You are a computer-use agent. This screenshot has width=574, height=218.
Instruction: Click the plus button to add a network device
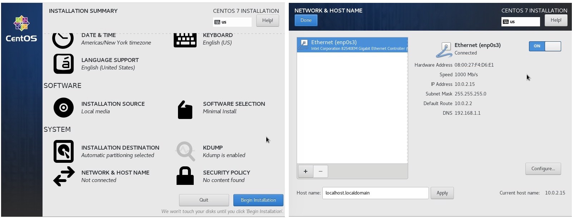(x=305, y=171)
